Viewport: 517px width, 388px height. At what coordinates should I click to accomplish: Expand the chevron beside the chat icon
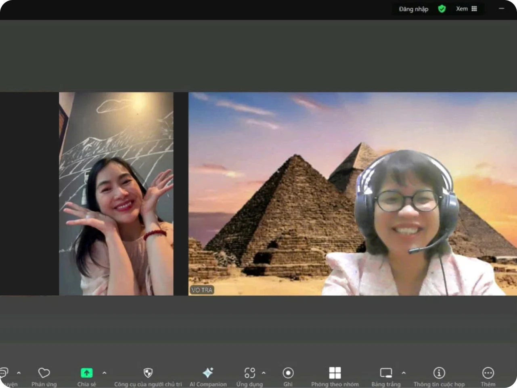coord(19,373)
